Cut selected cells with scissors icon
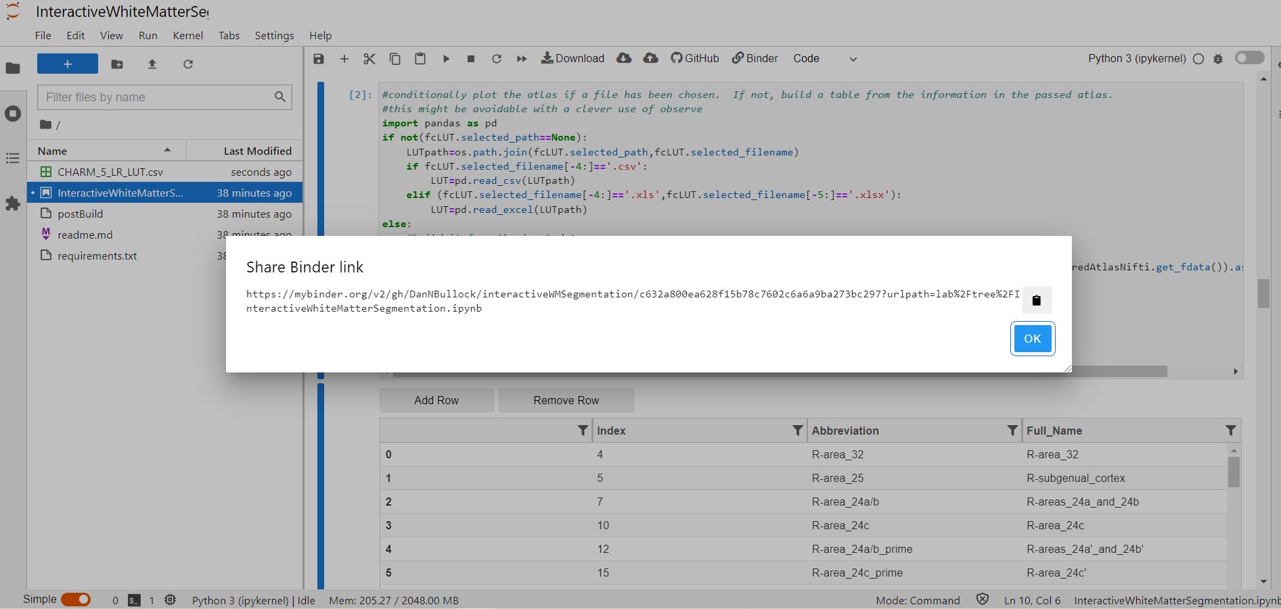The image size is (1281, 609). click(369, 59)
